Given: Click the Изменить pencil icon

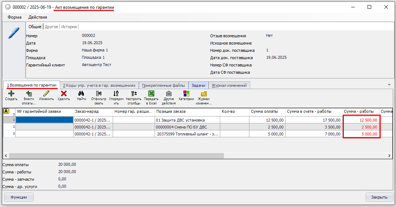Looking at the screenshot, I should coord(46,94).
